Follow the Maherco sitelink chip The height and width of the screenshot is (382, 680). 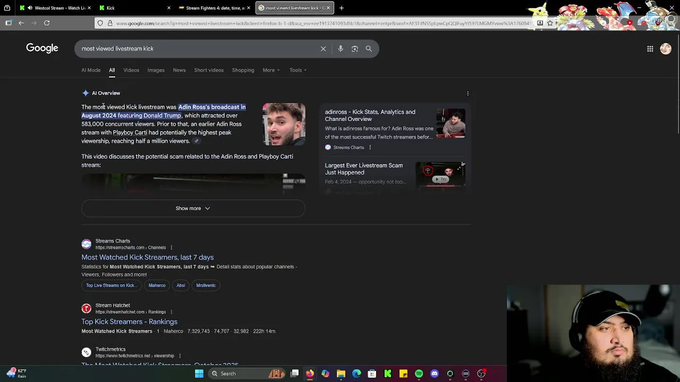click(157, 285)
